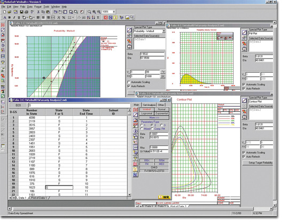Viewport: 287px width, 224px height.
Task: Click the blue info diamond icon in Folio 3 panel
Action: click(135, 131)
